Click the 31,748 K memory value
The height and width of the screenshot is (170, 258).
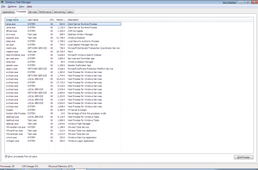(x=61, y=38)
